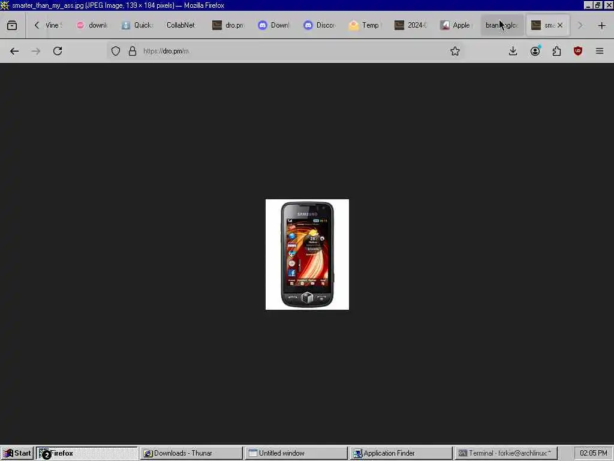The image size is (614, 461).
Task: Go back one page
Action: tap(14, 52)
